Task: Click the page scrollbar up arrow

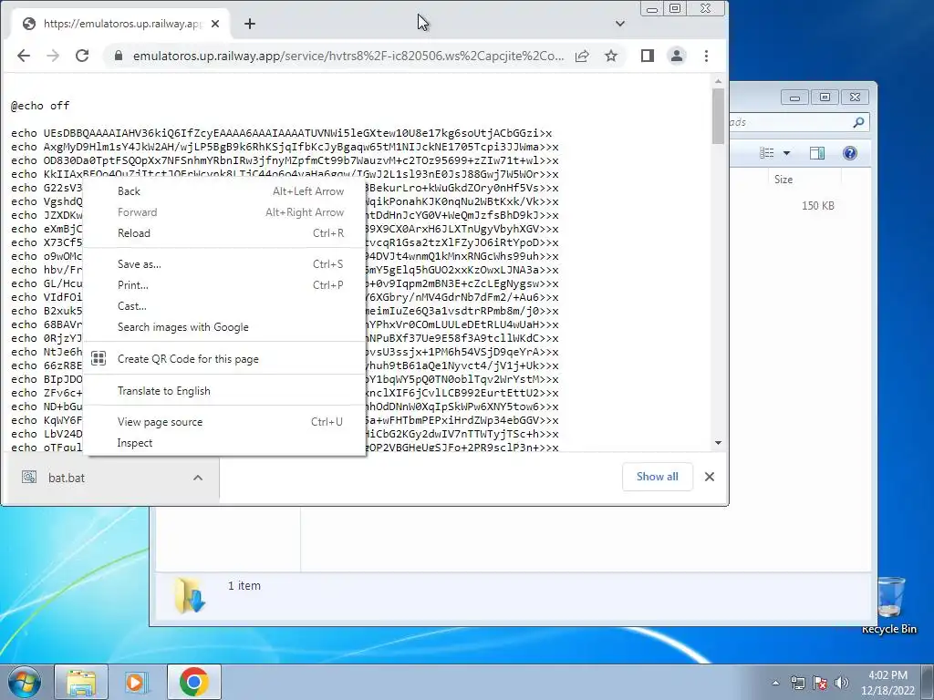Action: (x=719, y=81)
